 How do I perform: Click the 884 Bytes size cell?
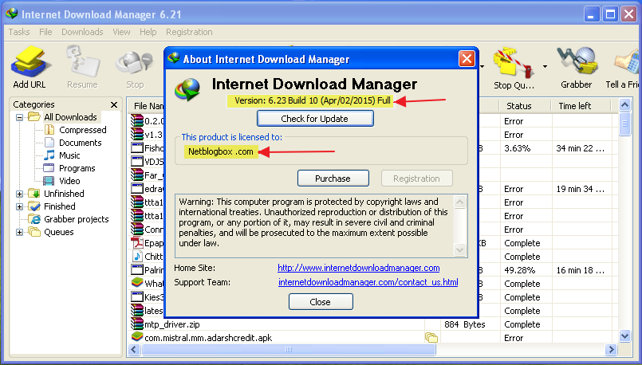point(465,324)
